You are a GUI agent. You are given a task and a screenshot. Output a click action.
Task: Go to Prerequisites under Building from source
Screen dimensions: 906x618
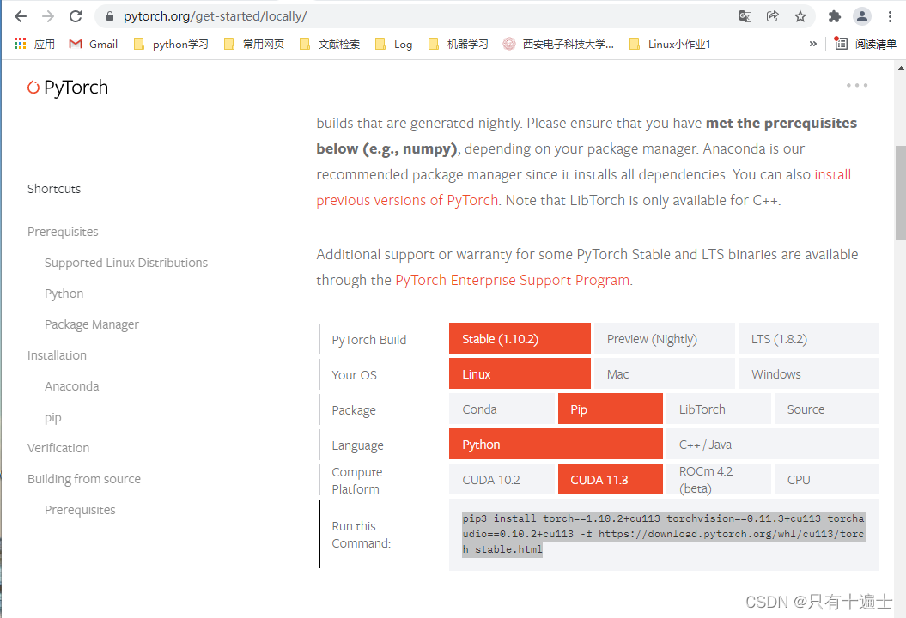pyautogui.click(x=80, y=510)
